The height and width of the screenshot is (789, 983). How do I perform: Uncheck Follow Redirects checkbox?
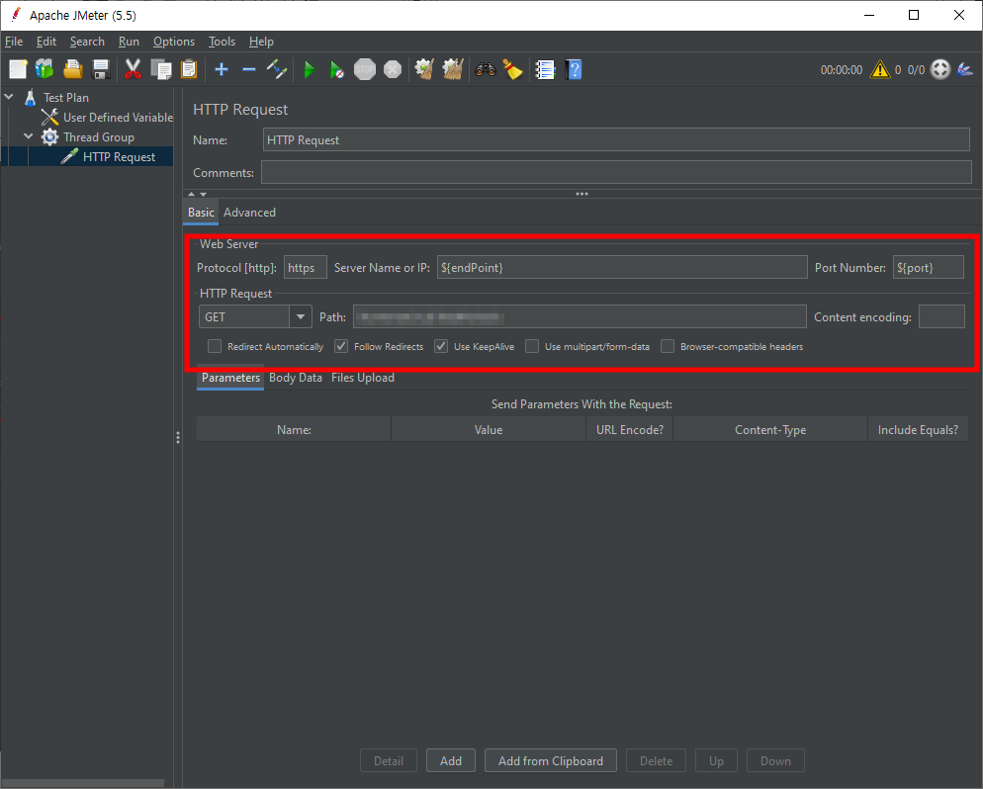click(341, 347)
